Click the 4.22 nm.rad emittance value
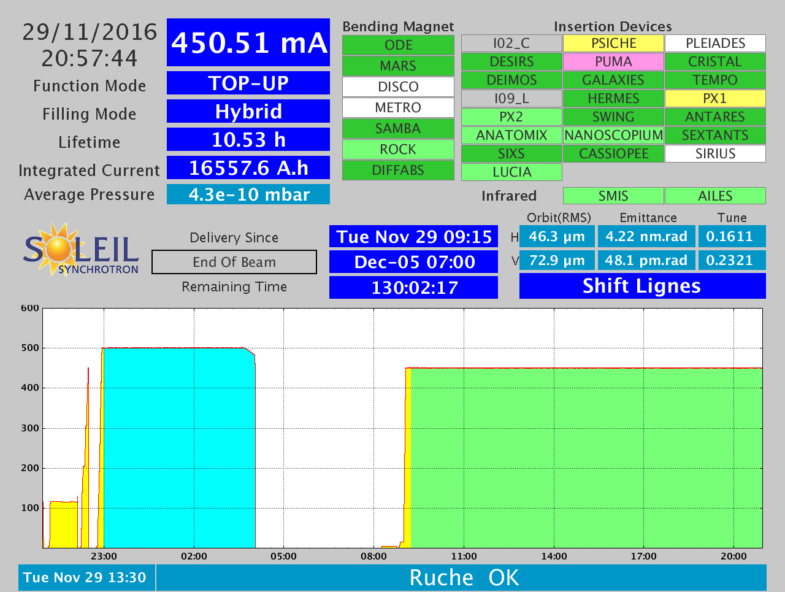Viewport: 785px width, 592px height. point(646,236)
